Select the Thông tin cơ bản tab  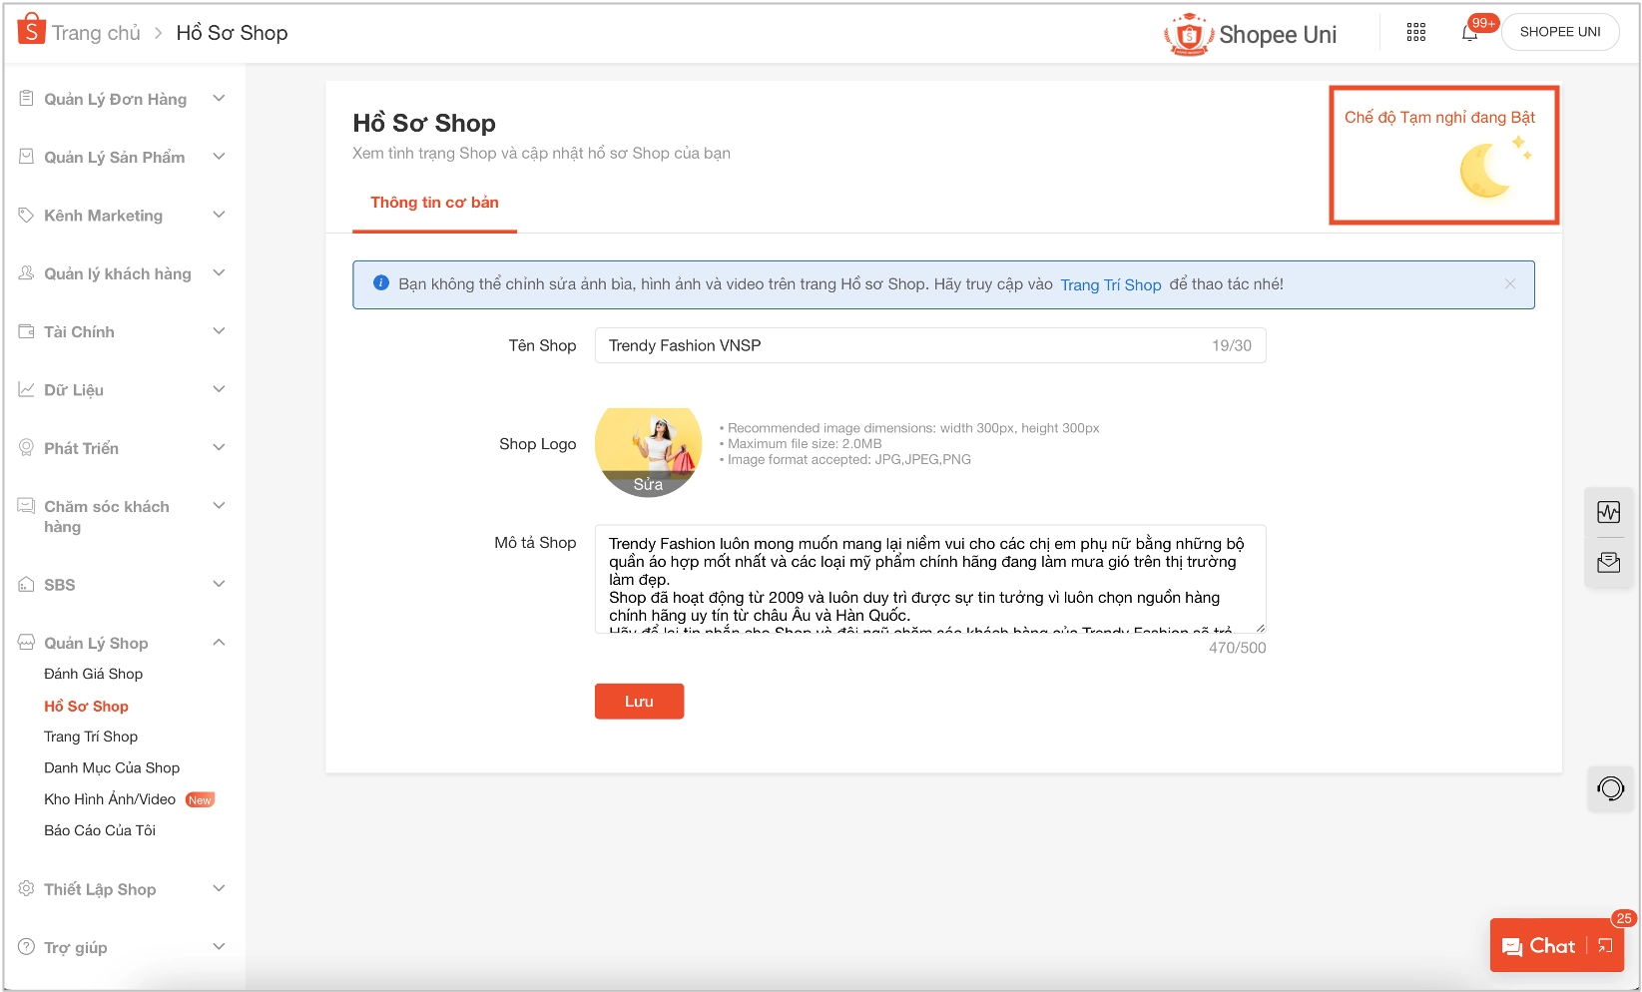tap(434, 203)
